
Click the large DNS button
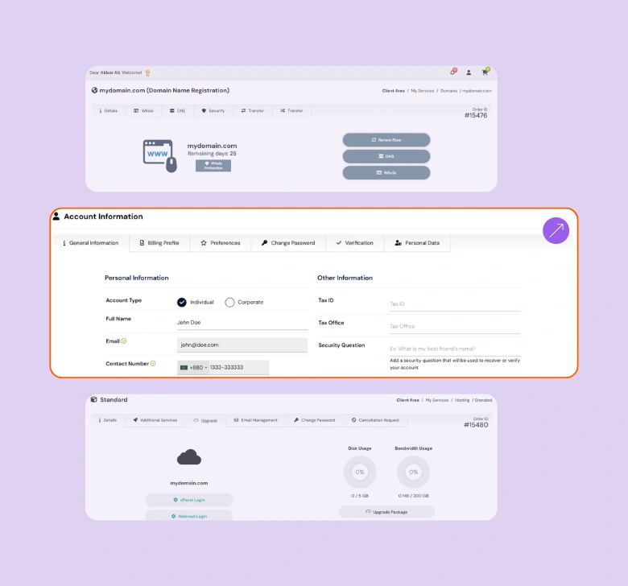[x=386, y=156]
